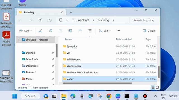Expand the chevron after AppData in the address bar
Image resolution: width=179 pixels, height=100 pixels.
coord(93,20)
